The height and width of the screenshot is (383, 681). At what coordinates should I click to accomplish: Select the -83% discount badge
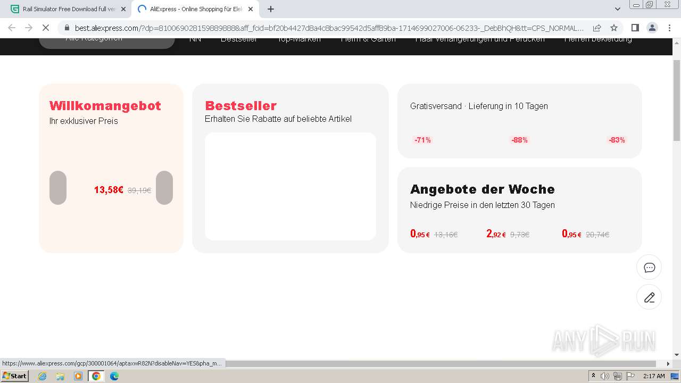617,140
